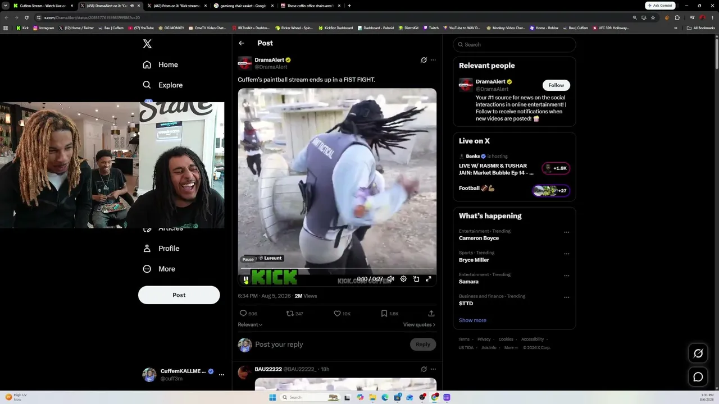Open the more options menu on DramaAlert post

(x=433, y=60)
